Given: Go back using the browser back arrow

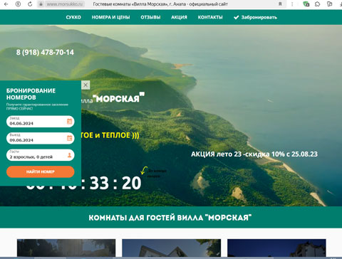Looking at the screenshot, I should coord(6,4).
